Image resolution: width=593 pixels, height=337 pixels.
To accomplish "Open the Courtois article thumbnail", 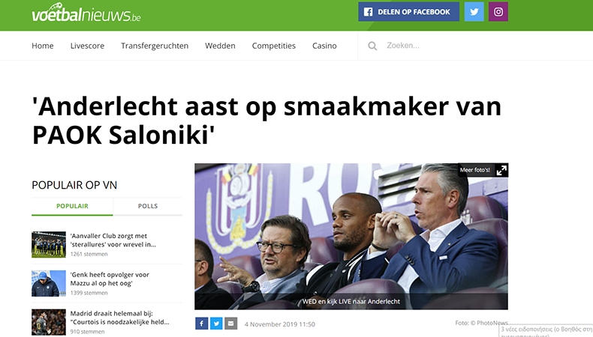I will (x=49, y=322).
